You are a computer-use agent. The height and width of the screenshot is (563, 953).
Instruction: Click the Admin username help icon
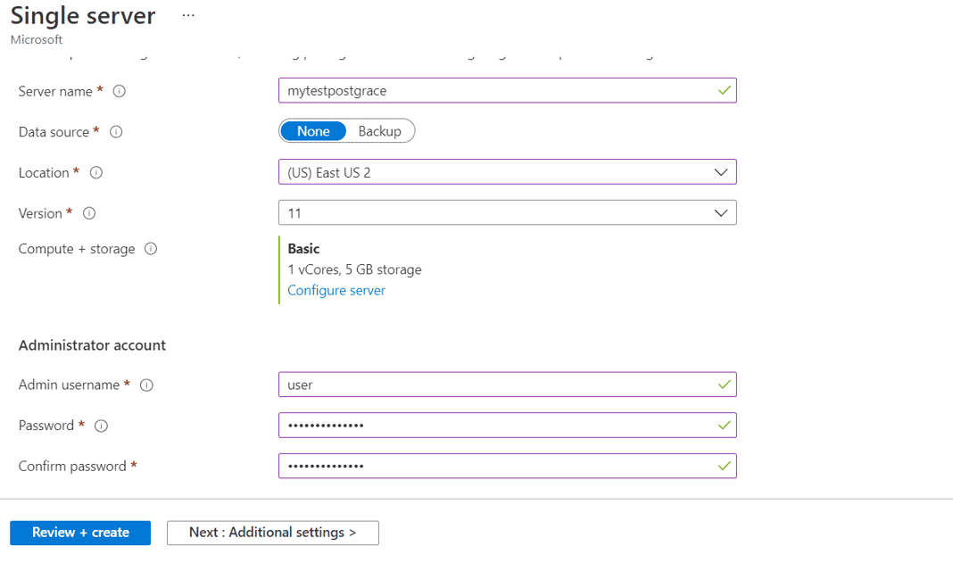(146, 385)
